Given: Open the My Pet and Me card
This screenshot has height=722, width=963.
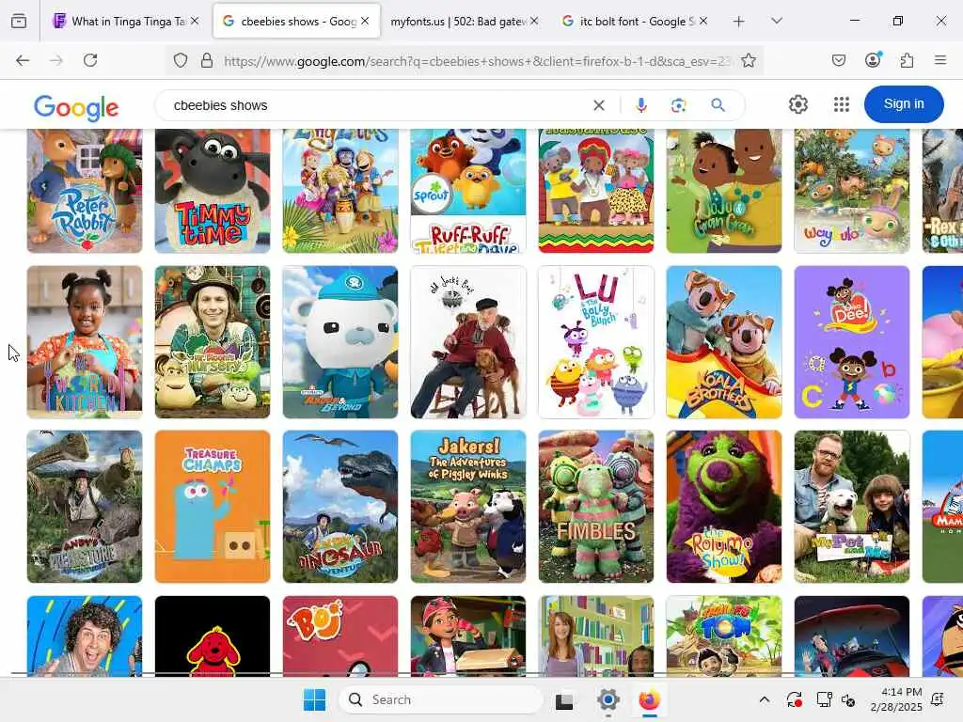Looking at the screenshot, I should 852,507.
